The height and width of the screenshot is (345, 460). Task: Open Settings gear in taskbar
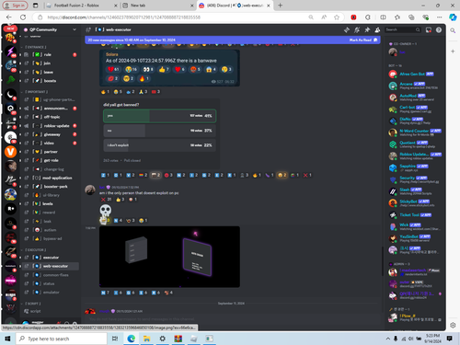click(x=162, y=339)
